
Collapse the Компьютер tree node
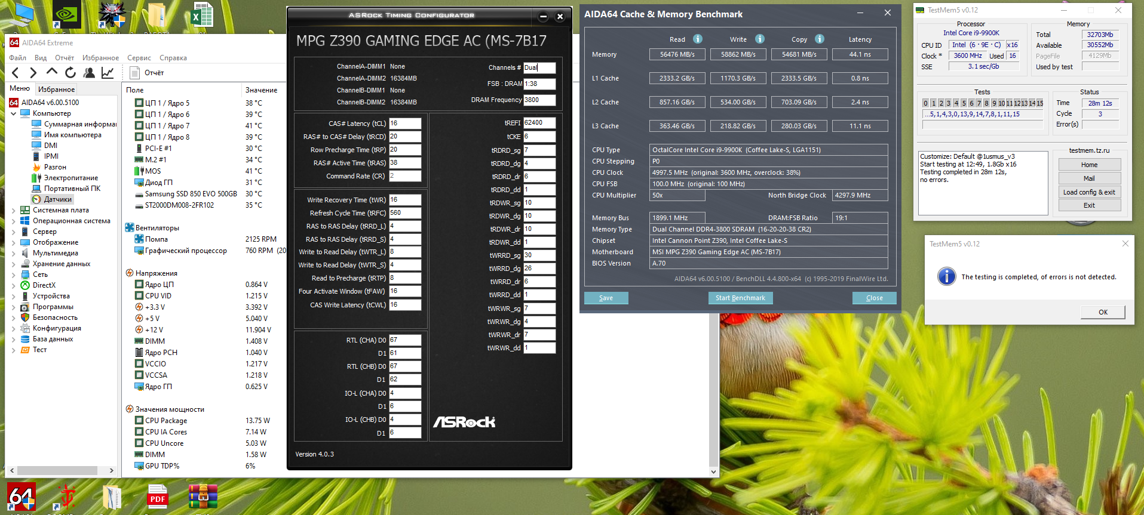pyautogui.click(x=14, y=113)
